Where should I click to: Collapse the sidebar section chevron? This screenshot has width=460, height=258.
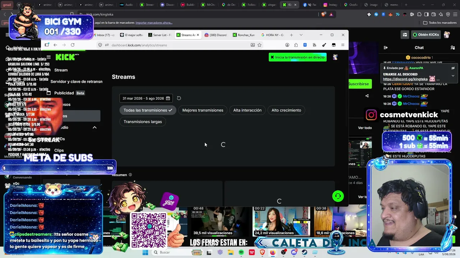coord(95,128)
